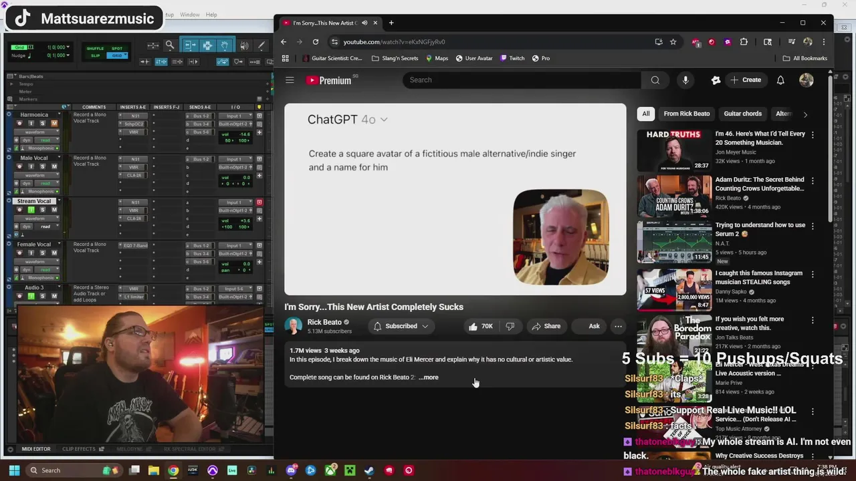Open the Rick Beato channel name link

[324, 322]
